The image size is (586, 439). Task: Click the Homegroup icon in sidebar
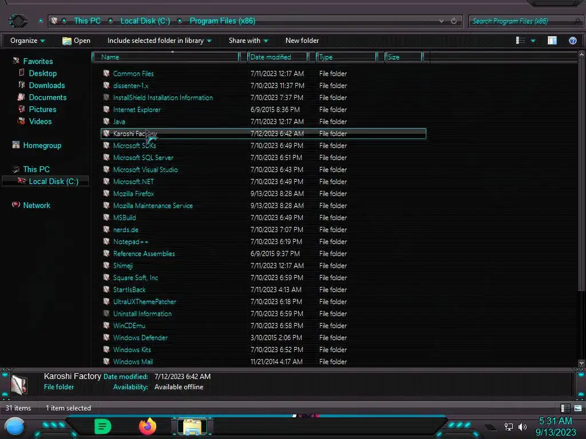(16, 145)
